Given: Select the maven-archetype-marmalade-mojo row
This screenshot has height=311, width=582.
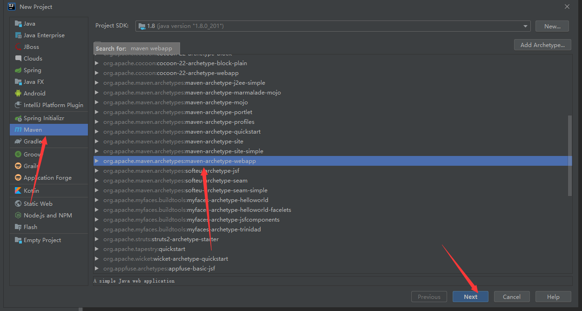Looking at the screenshot, I should [333, 93].
